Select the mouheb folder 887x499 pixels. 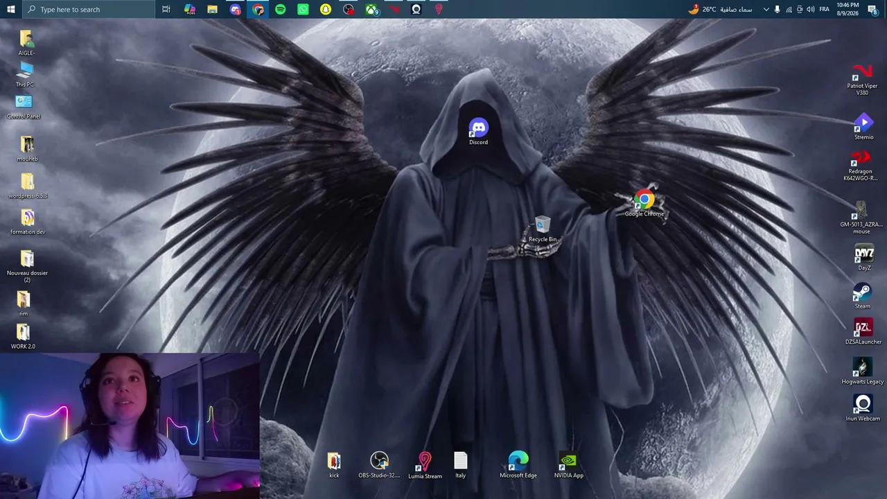[x=27, y=149]
